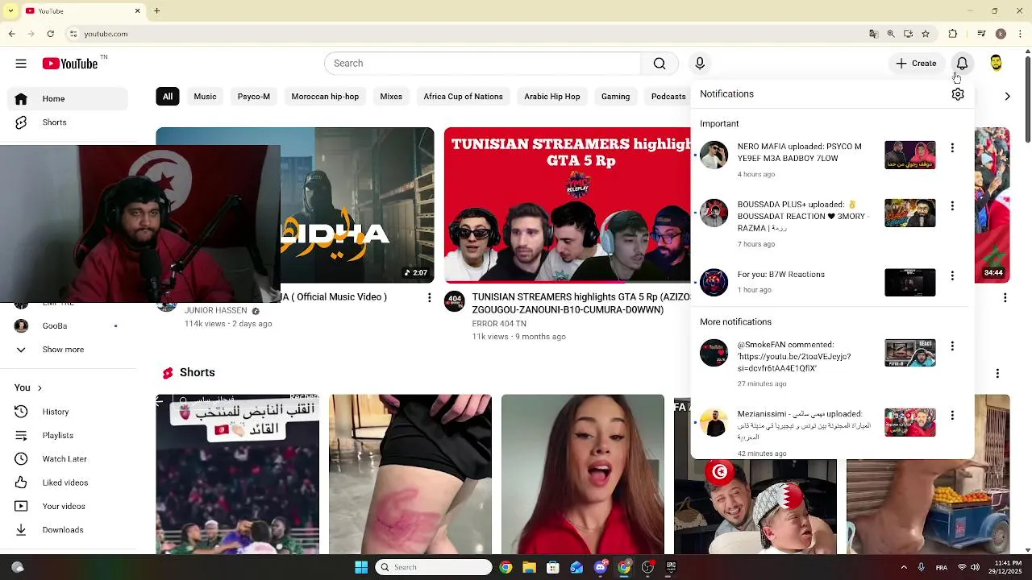
Task: Open more options for JUNIOR HASSEN video
Action: click(429, 298)
